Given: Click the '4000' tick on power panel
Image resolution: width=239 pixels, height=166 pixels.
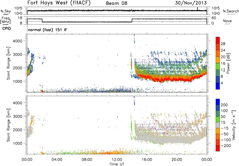Looking at the screenshot, I should point(18,41).
